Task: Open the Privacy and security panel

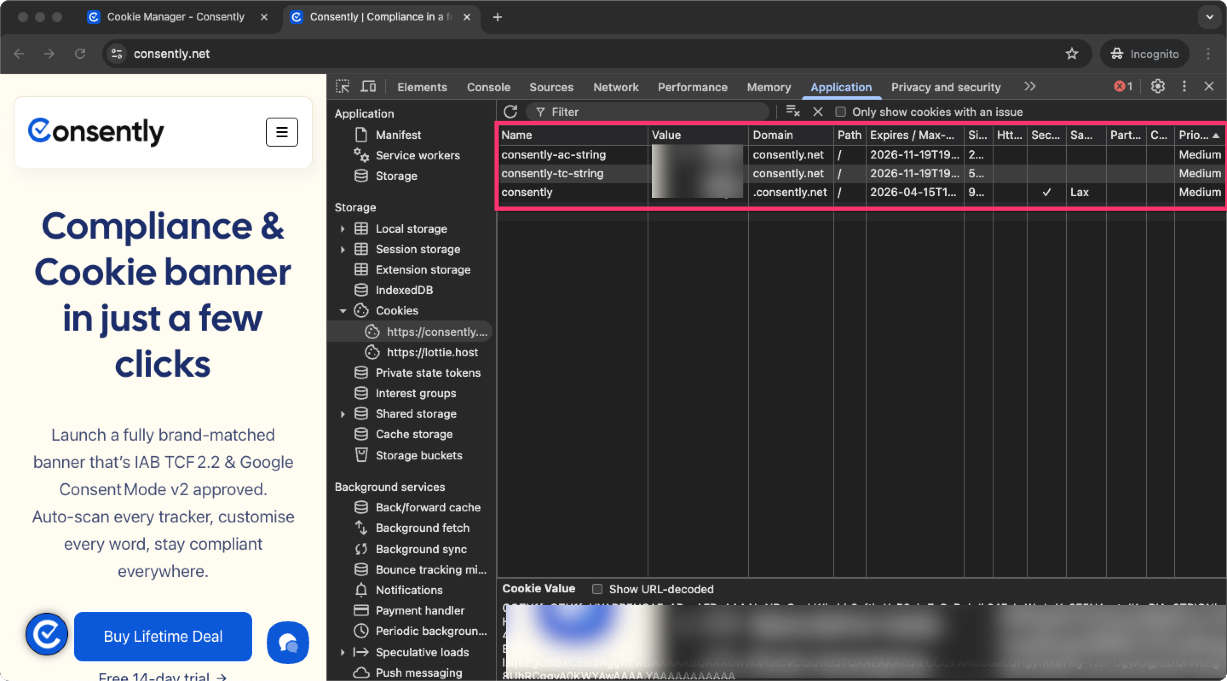Action: click(945, 87)
